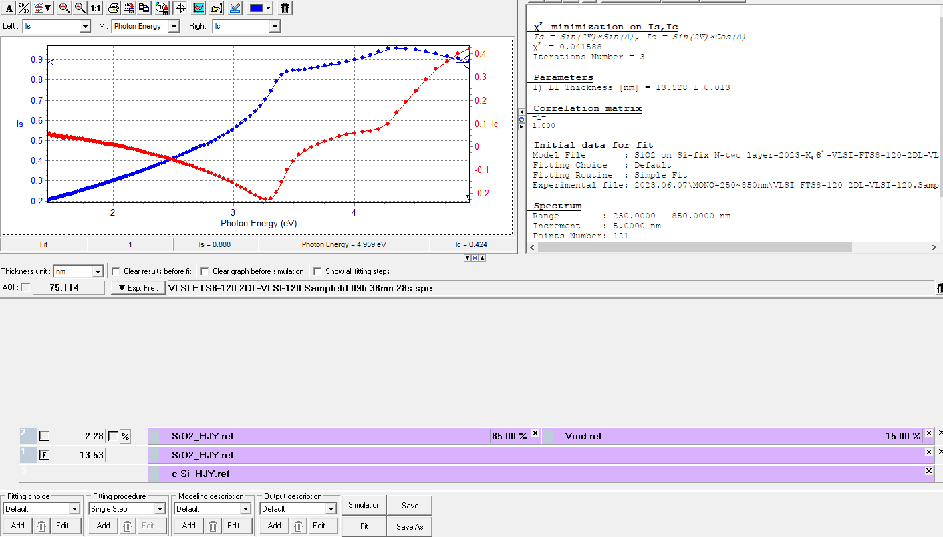Activate the zoom out magnifier

pyautogui.click(x=80, y=8)
